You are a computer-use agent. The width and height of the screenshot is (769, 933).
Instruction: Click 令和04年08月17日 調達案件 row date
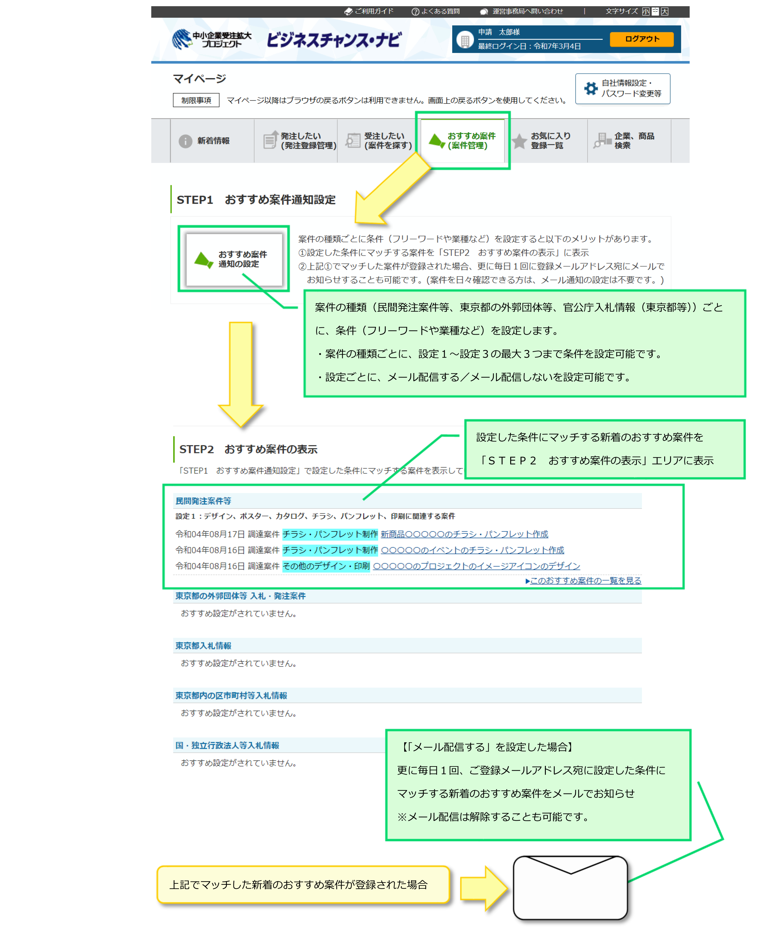[210, 534]
